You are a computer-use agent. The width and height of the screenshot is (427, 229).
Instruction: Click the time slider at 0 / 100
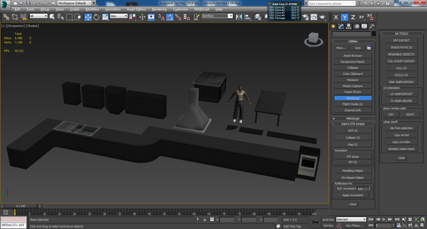pyautogui.click(x=20, y=206)
